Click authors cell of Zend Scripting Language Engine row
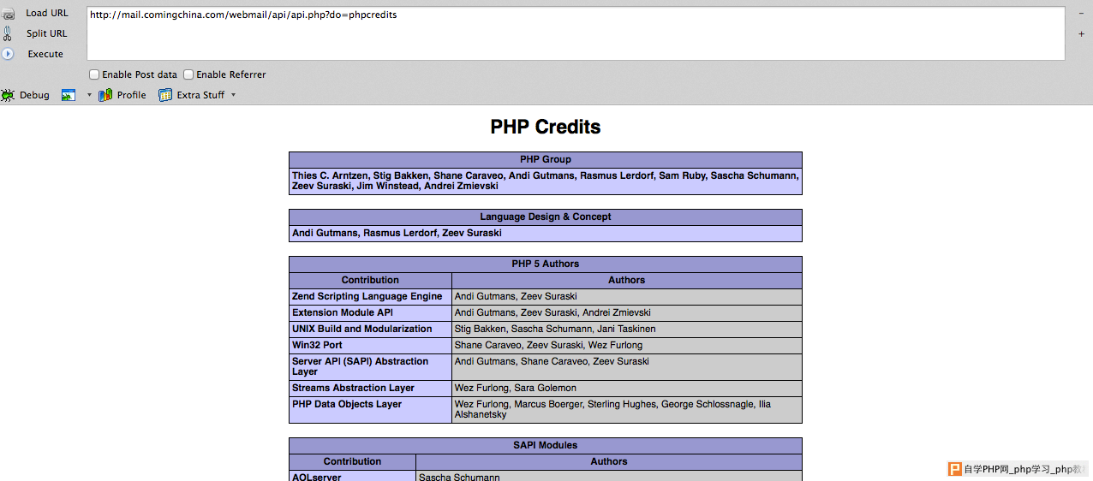Viewport: 1093px width, 481px height. pyautogui.click(x=627, y=297)
